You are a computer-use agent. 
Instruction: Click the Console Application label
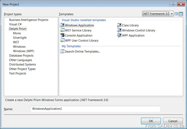coord(79,36)
